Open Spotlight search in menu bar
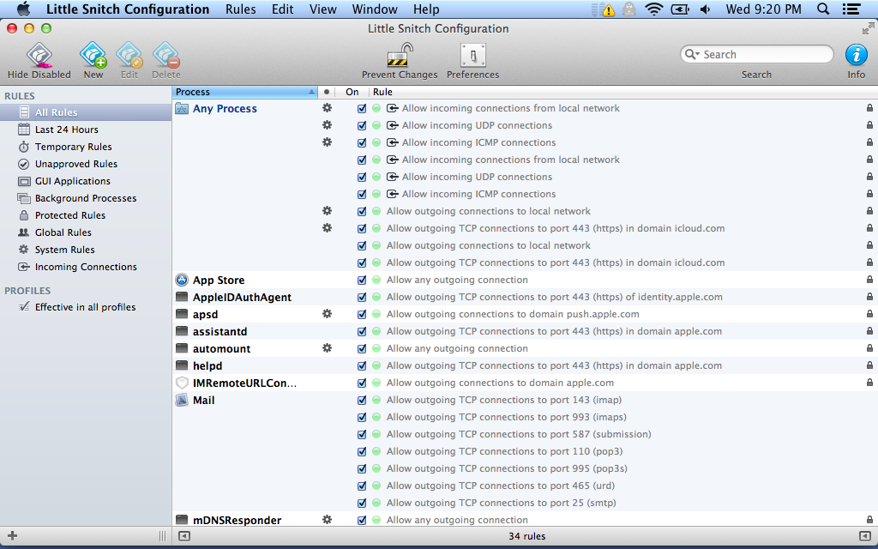Image resolution: width=878 pixels, height=549 pixels. pos(823,9)
